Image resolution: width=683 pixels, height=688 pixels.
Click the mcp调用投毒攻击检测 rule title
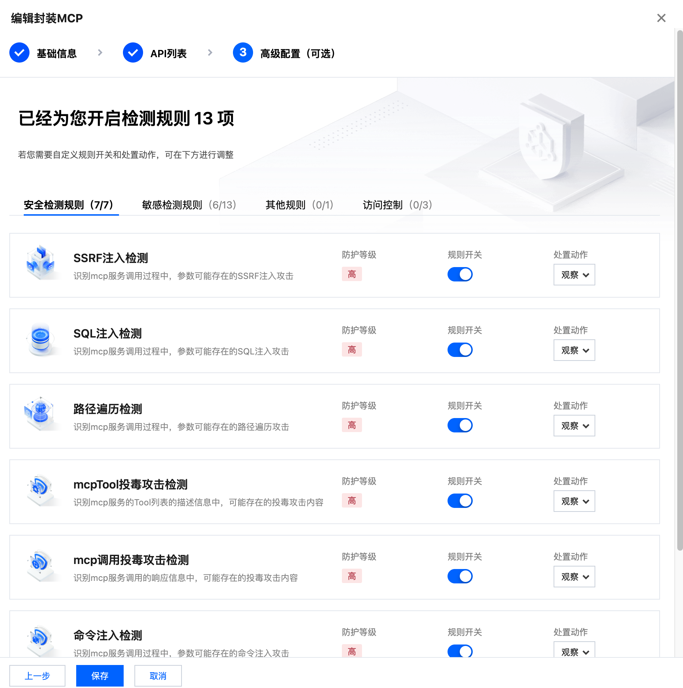pos(131,560)
